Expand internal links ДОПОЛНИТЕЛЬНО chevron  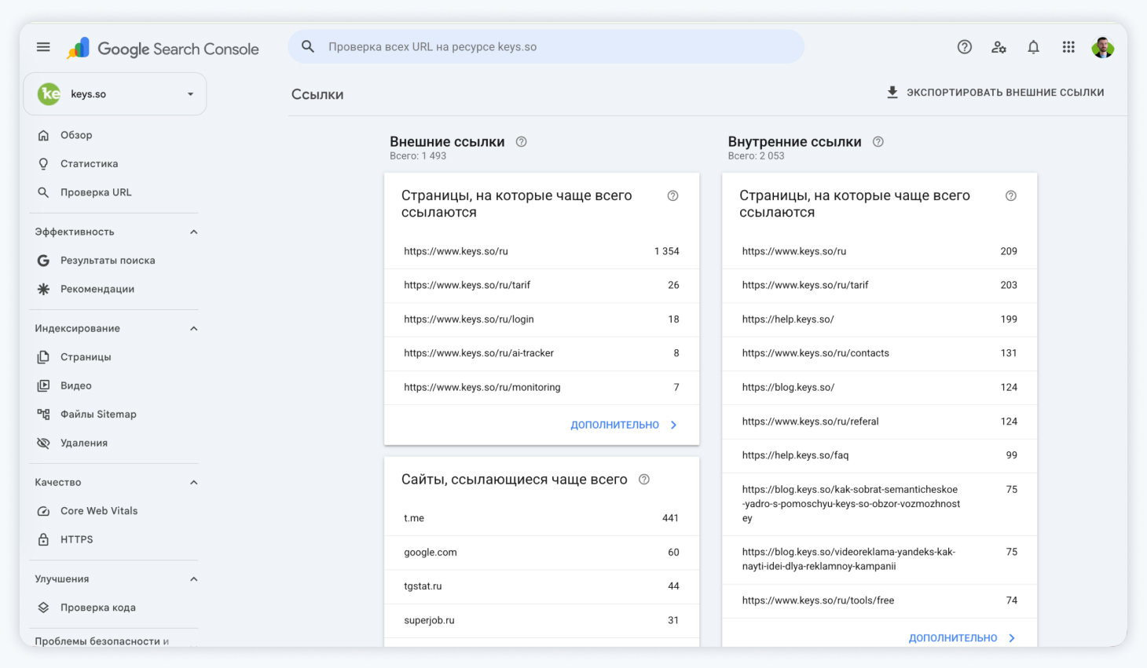coord(1012,639)
